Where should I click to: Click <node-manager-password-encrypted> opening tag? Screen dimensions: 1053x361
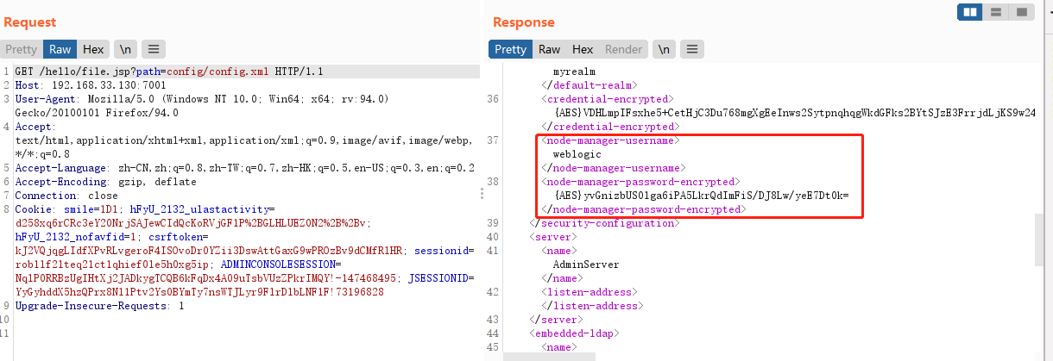click(x=640, y=182)
